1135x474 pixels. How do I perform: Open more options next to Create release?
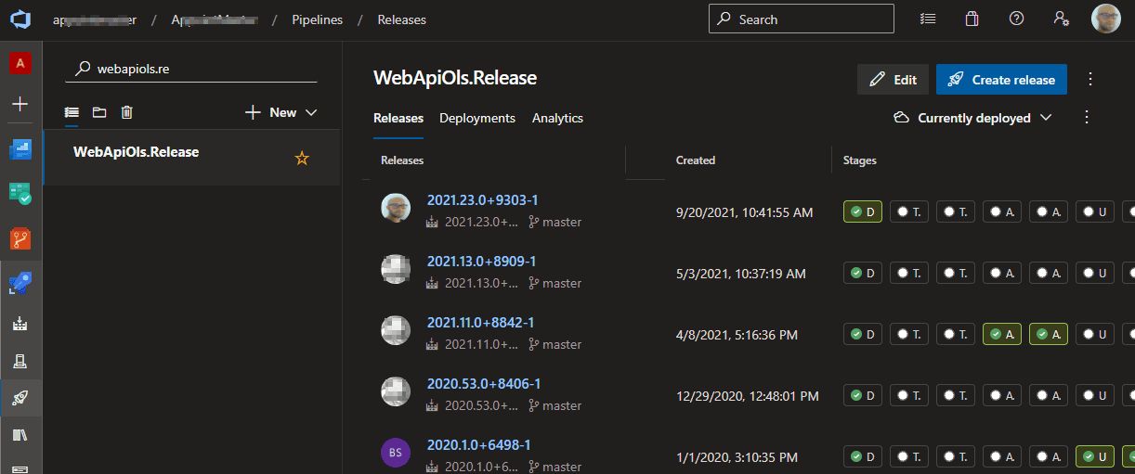pyautogui.click(x=1090, y=80)
